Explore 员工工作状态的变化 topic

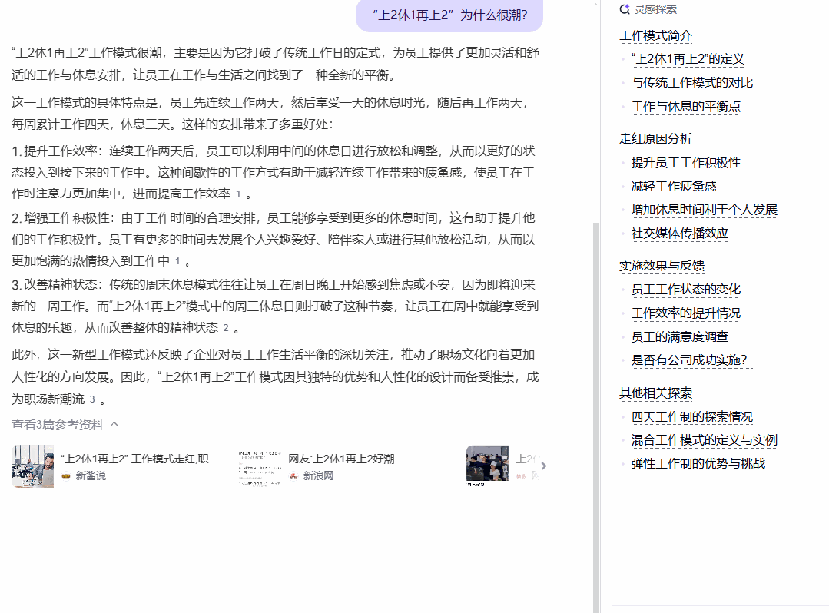pyautogui.click(x=686, y=290)
